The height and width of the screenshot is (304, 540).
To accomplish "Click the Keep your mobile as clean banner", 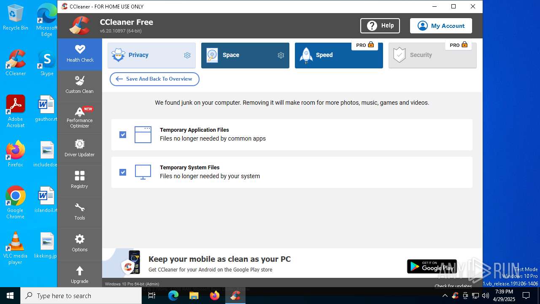I will click(x=292, y=263).
